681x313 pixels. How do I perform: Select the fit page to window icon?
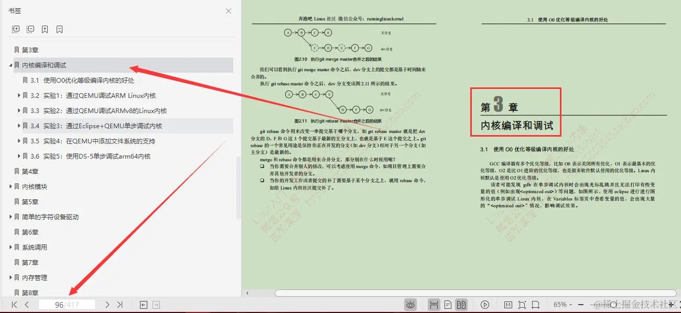pos(522,305)
